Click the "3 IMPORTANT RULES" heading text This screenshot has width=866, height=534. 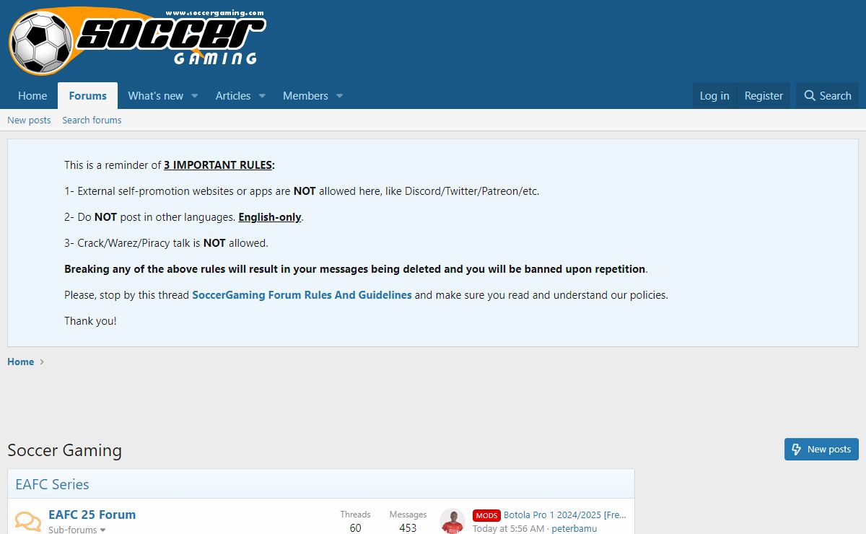click(218, 165)
